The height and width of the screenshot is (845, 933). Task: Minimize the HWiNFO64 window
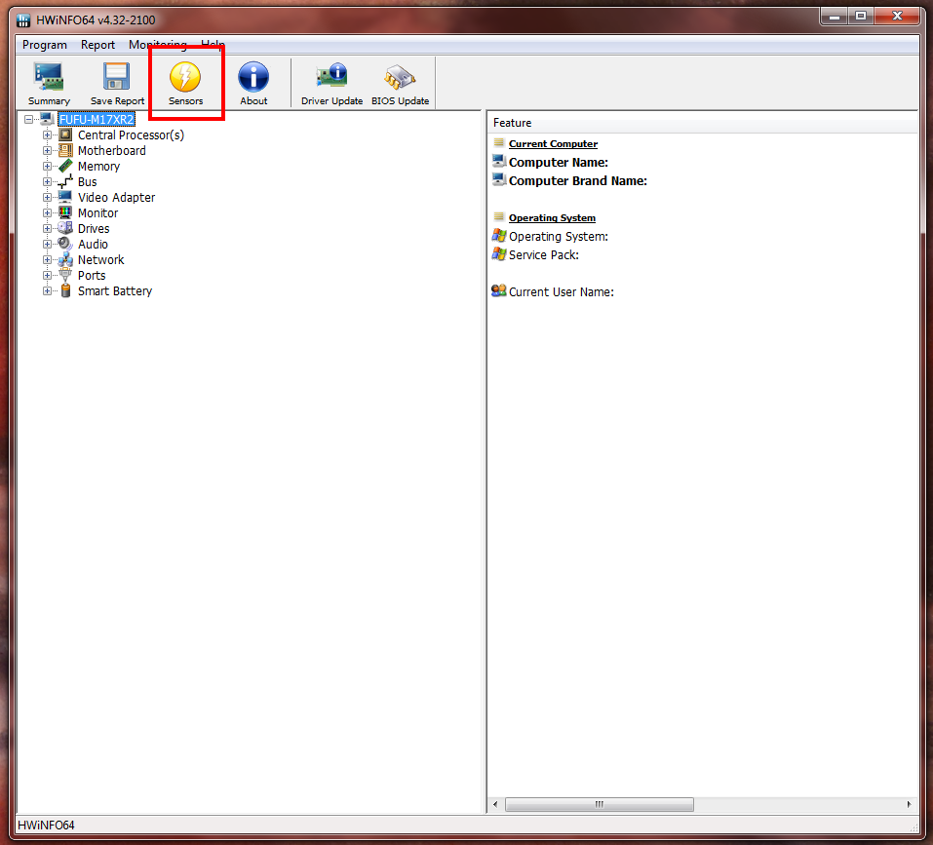click(x=835, y=17)
